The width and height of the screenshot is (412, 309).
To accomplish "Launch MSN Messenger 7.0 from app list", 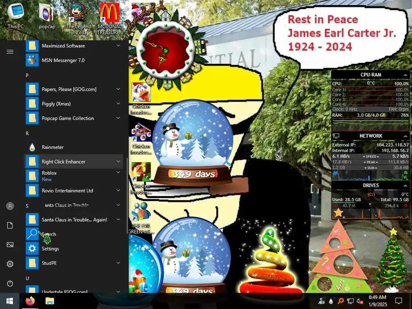I will (x=74, y=60).
